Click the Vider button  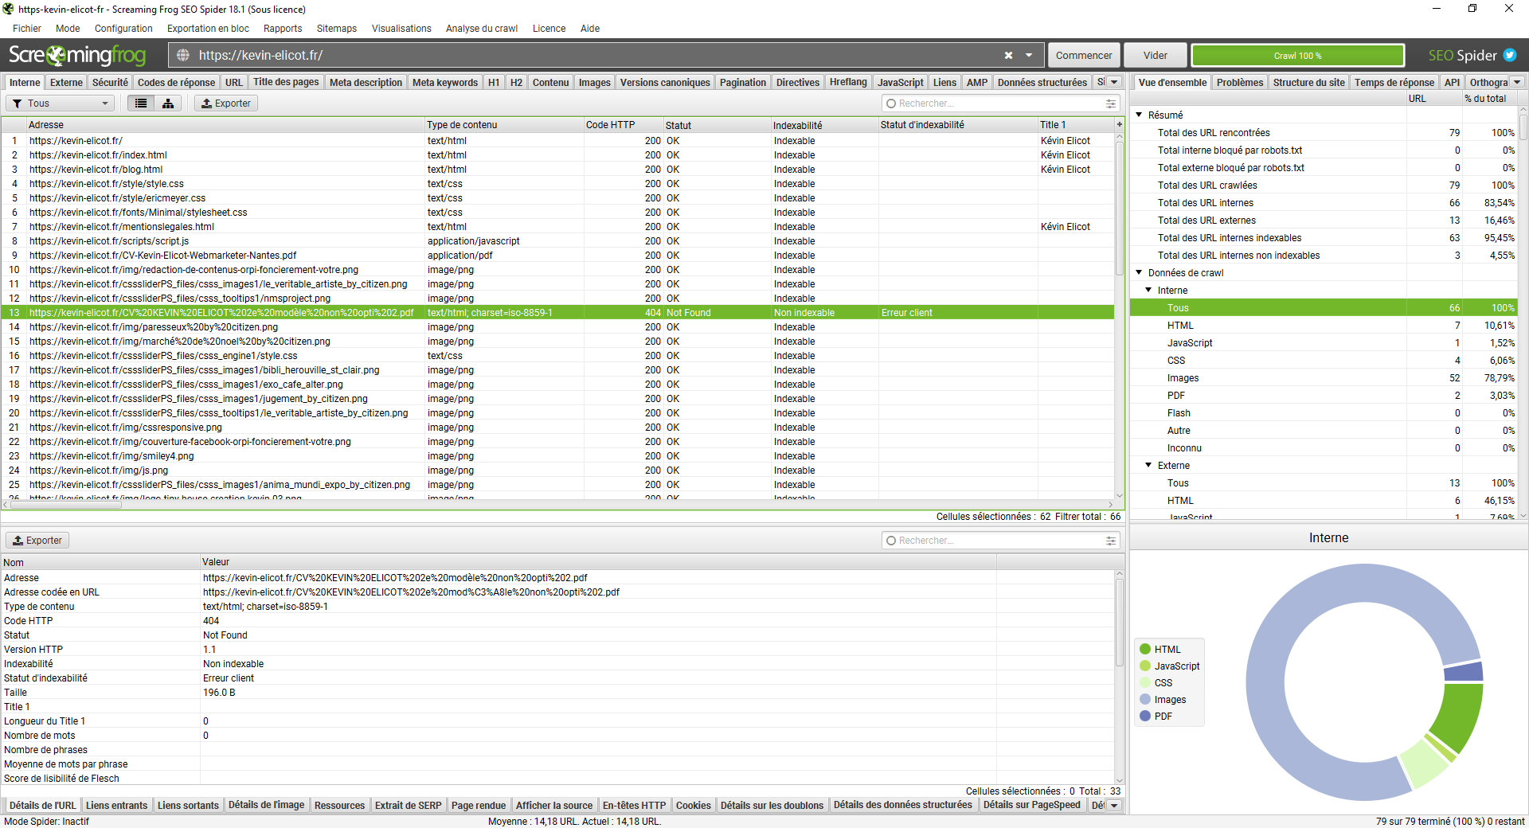pyautogui.click(x=1155, y=55)
